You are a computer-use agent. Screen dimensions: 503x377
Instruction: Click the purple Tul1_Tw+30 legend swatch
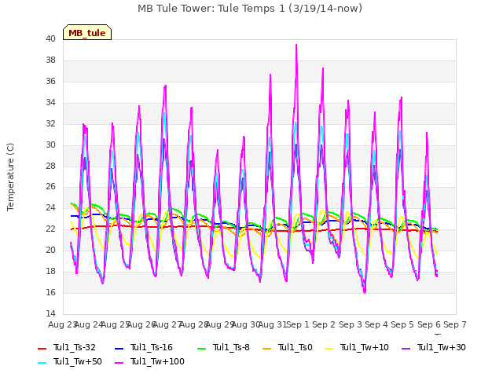(x=406, y=348)
